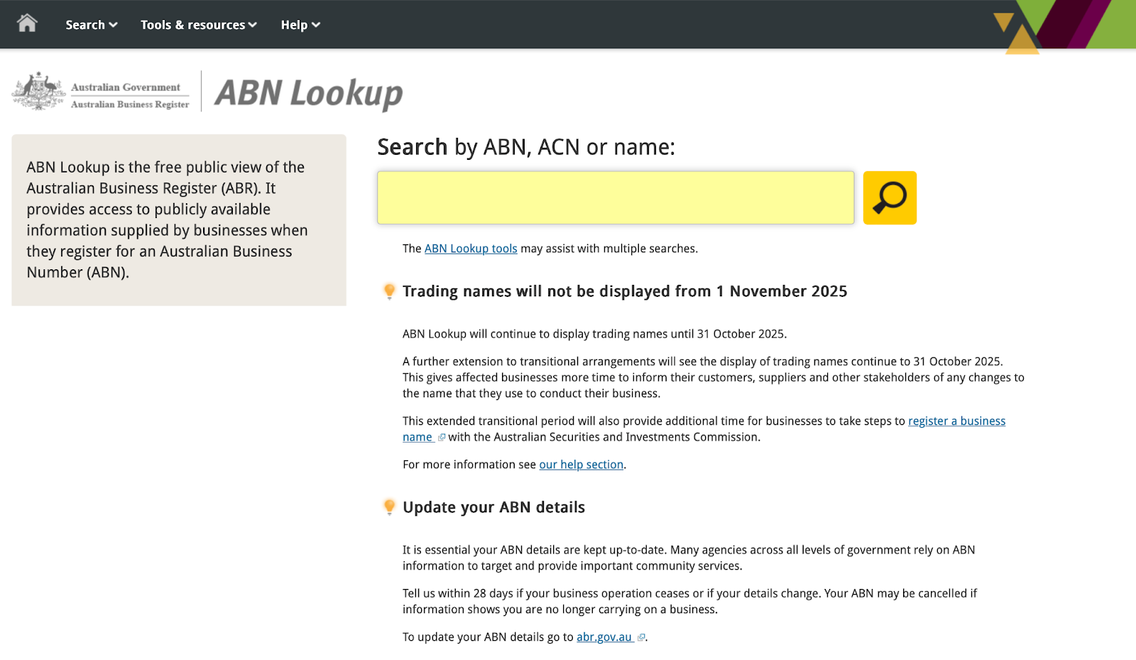Image resolution: width=1136 pixels, height=660 pixels.
Task: Click the Update your ABN details heading
Action: click(493, 507)
